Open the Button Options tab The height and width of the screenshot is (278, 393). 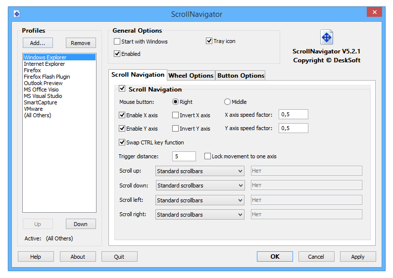click(241, 76)
